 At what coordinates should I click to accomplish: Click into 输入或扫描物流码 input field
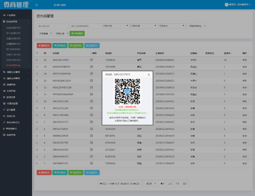85,26
